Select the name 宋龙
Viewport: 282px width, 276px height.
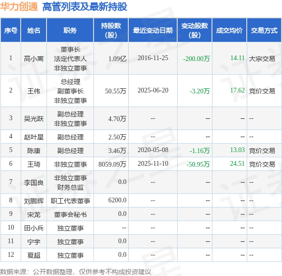click(x=34, y=215)
